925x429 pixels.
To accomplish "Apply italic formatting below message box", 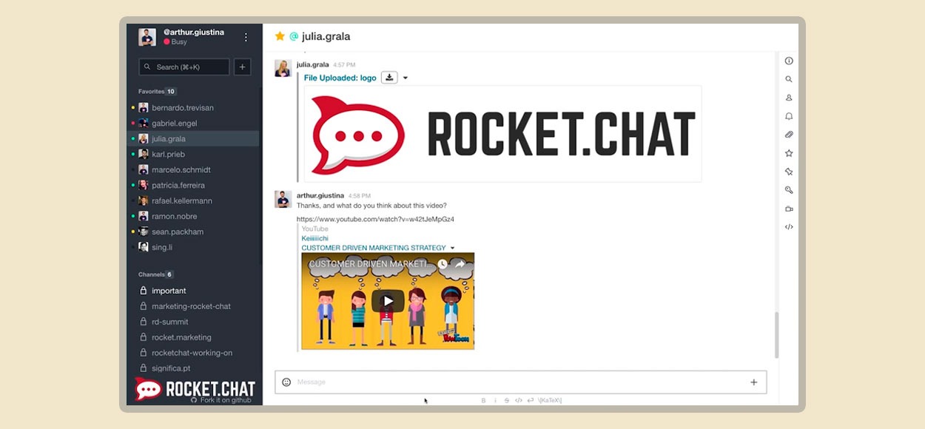I will click(495, 400).
